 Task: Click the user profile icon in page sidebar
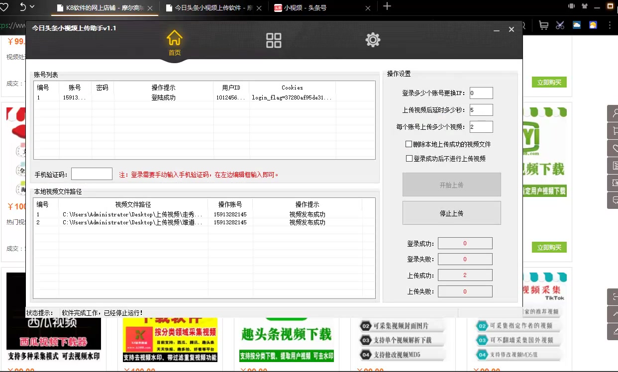point(613,113)
